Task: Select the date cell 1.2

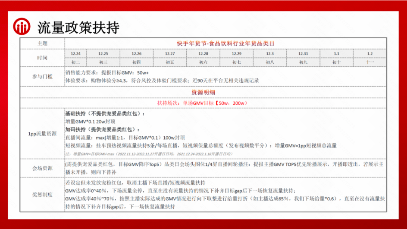Action: click(370, 54)
